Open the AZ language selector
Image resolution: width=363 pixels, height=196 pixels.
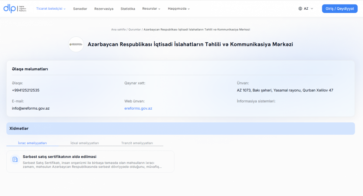(306, 9)
